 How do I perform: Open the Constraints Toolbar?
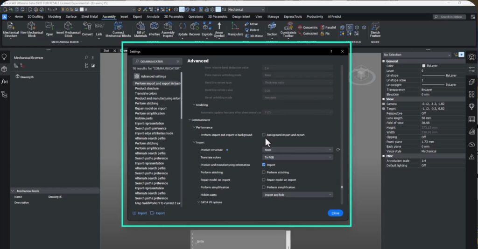[x=288, y=29]
